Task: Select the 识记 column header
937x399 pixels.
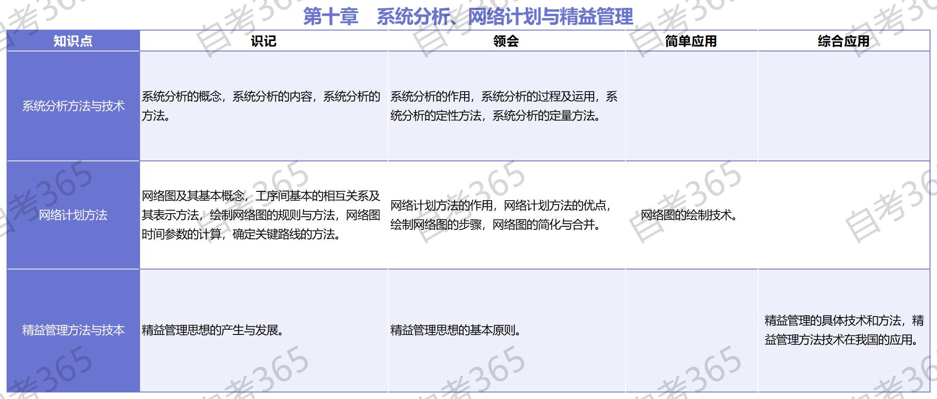Action: tap(263, 41)
